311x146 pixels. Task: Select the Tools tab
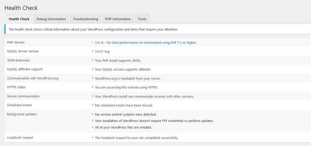point(142,19)
